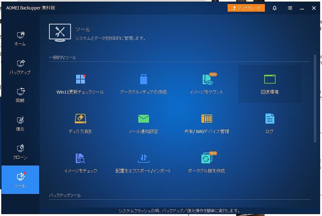Switch to the 復元 (Restore) sidebar section
The image size is (322, 216).
(20, 124)
